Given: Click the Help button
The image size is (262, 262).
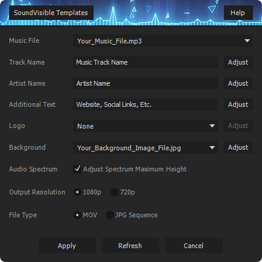Looking at the screenshot, I should [x=238, y=13].
